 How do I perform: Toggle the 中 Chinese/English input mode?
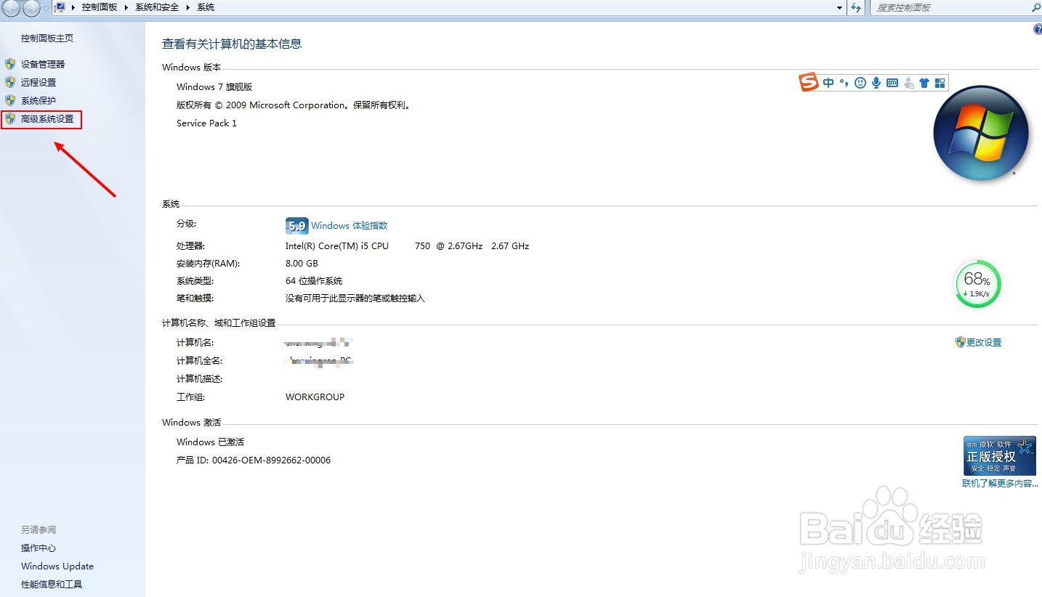click(x=828, y=83)
